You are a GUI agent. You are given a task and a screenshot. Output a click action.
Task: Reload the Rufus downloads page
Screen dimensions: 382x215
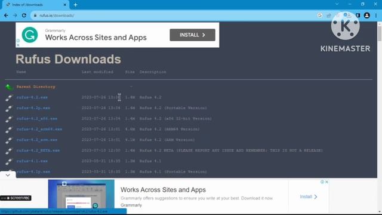click(24, 16)
